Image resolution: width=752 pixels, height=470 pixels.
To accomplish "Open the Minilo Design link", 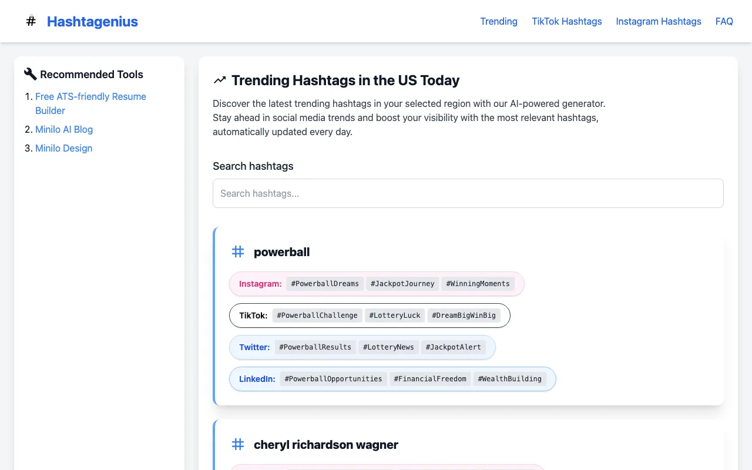I will click(63, 148).
